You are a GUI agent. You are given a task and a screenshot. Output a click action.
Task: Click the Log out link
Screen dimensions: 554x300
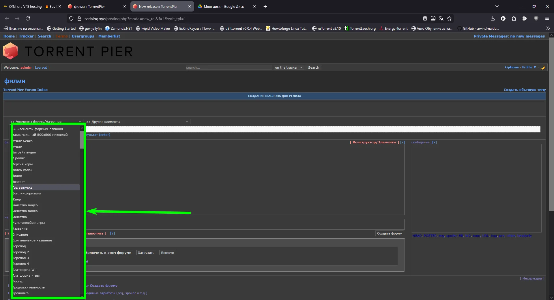pyautogui.click(x=41, y=67)
